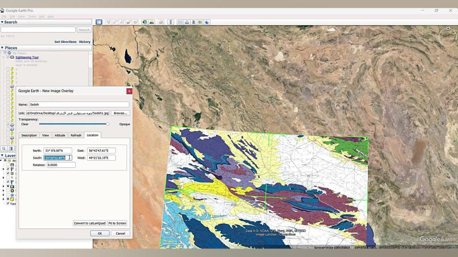Viewport: 458px width, 257px height.
Task: Toggle the checkbox beside the Gallery star icon
Action: coord(8,195)
